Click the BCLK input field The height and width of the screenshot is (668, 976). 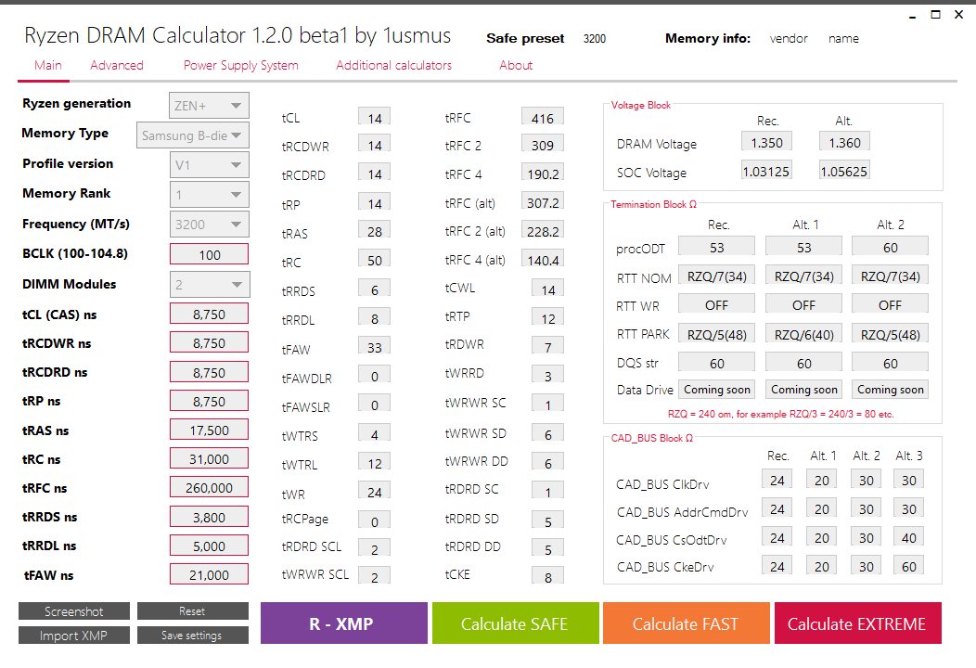[209, 254]
